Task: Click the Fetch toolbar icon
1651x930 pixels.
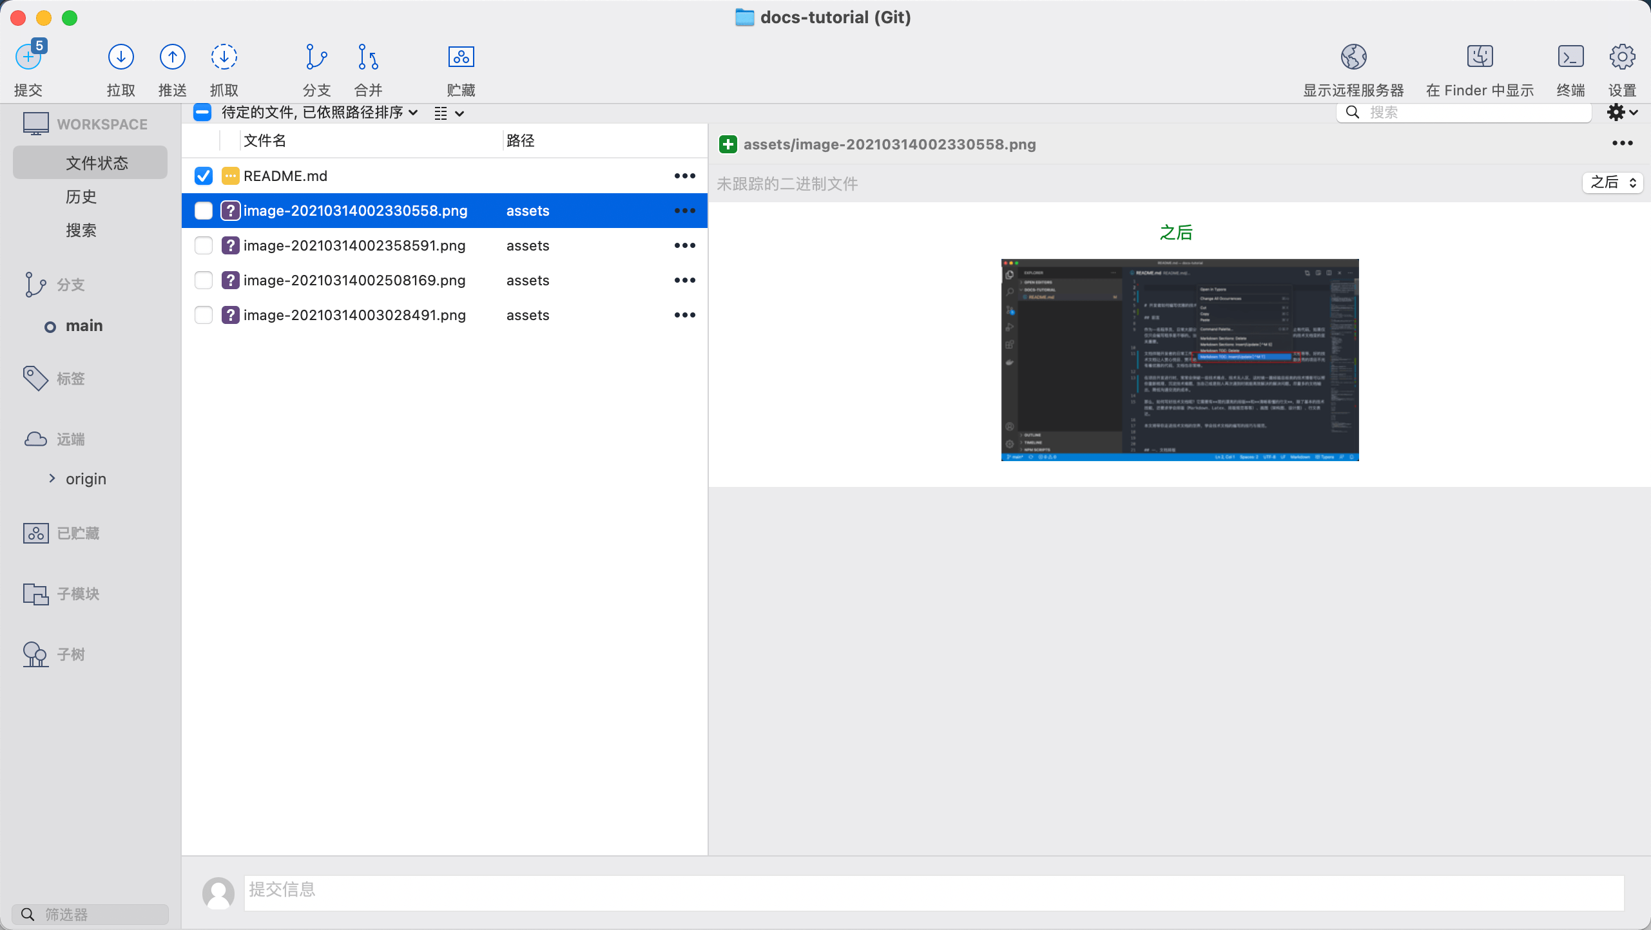Action: 224,57
